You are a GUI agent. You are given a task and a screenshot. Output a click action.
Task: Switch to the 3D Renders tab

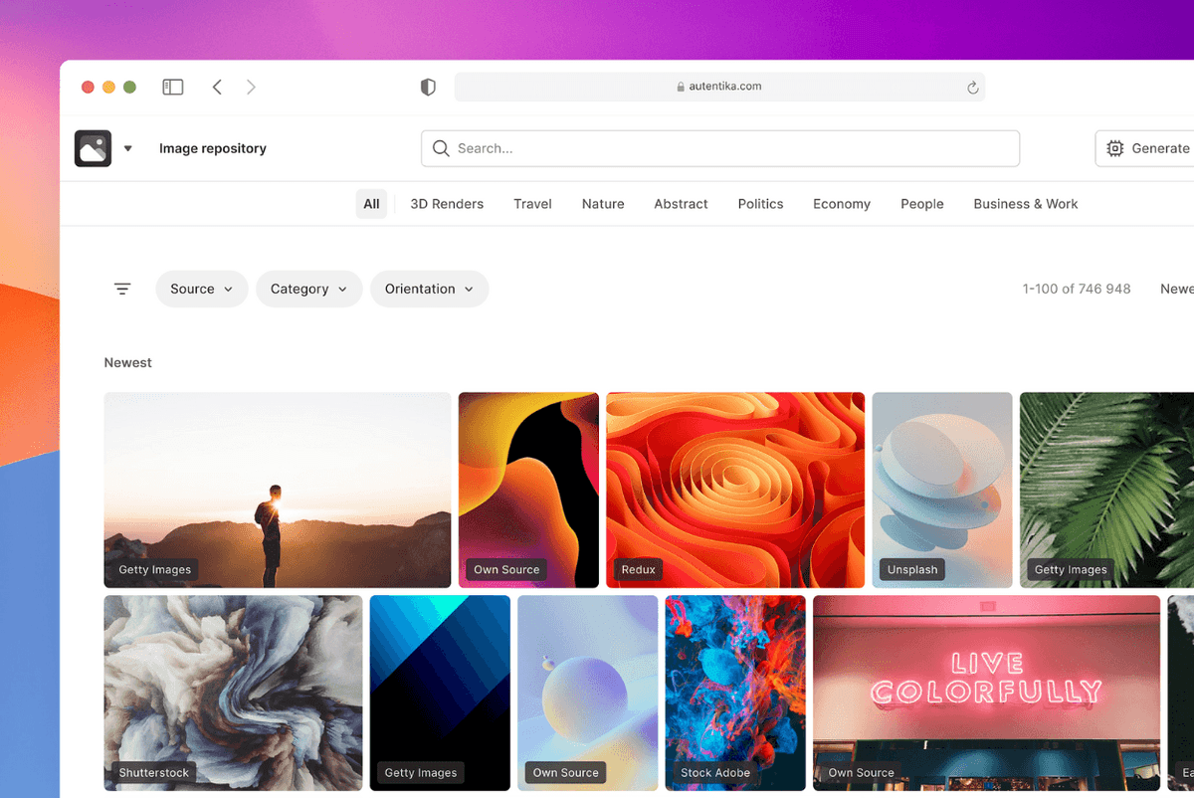coord(447,204)
